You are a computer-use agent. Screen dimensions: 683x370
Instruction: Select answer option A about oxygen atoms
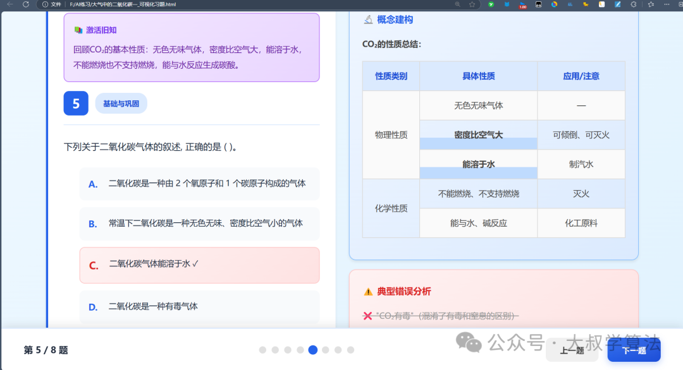click(199, 184)
